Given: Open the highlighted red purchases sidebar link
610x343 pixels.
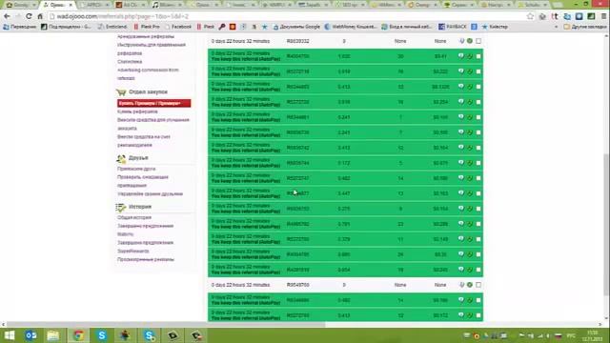Looking at the screenshot, I should 153,103.
